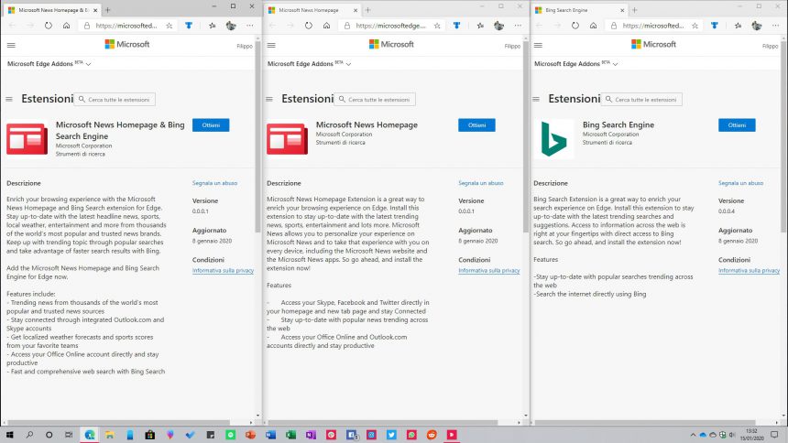Open settings ellipsis menu in left window
This screenshot has width=788, height=443.
click(x=250, y=25)
